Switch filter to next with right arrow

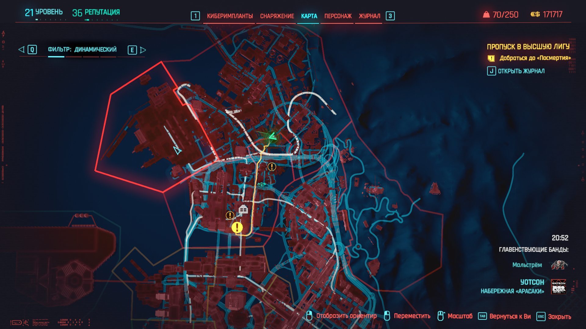(143, 50)
